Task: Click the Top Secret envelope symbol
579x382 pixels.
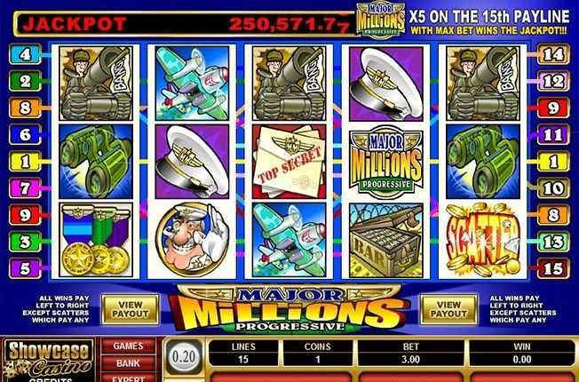Action: click(x=289, y=161)
